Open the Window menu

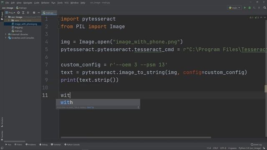click(x=74, y=3)
